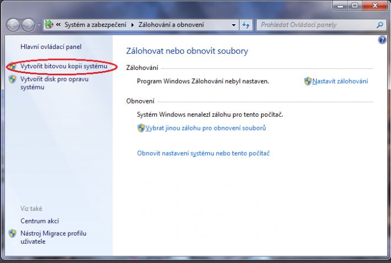The width and height of the screenshot is (391, 263).
Task: Click the Forward navigation arrow button
Action: pyautogui.click(x=28, y=25)
